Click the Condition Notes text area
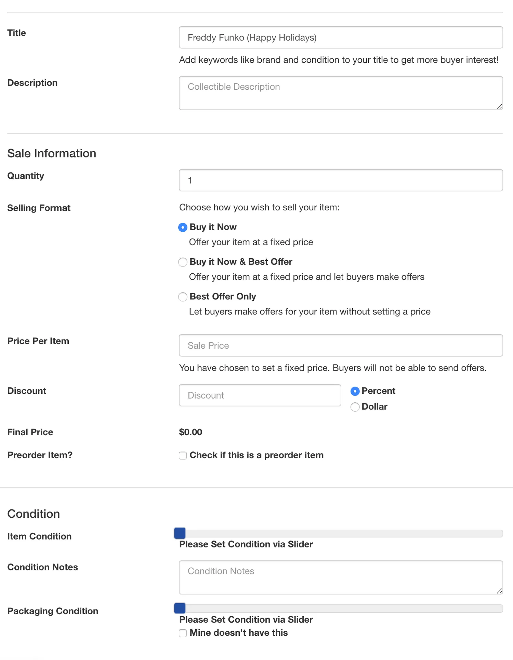The width and height of the screenshot is (513, 660). point(340,577)
